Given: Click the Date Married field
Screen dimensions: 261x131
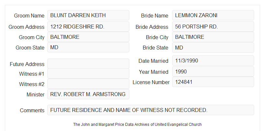Looking at the screenshot, I should [213, 60].
